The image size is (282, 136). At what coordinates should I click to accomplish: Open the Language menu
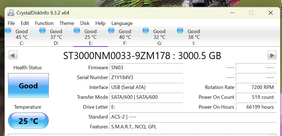[122, 23]
